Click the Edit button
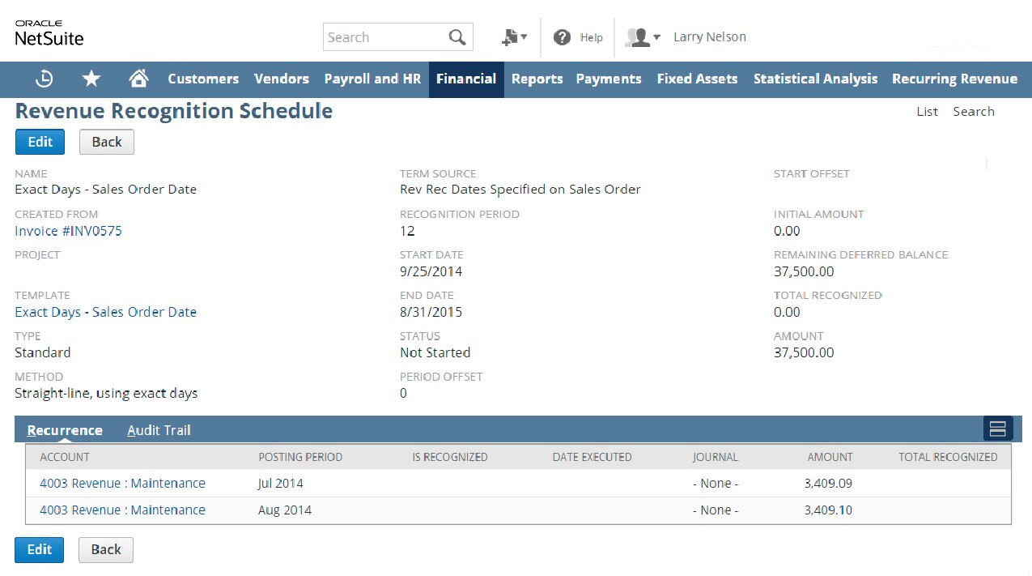This screenshot has height=576, width=1032. (x=39, y=141)
